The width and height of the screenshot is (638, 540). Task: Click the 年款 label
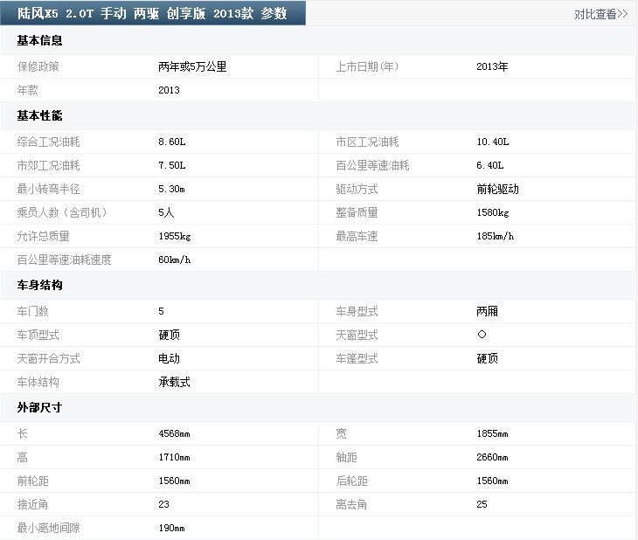point(27,90)
